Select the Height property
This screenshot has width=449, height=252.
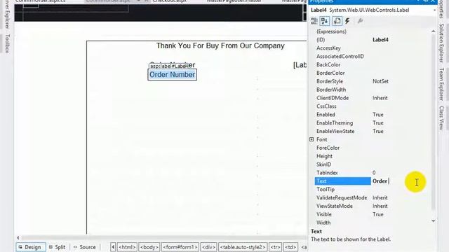324,156
